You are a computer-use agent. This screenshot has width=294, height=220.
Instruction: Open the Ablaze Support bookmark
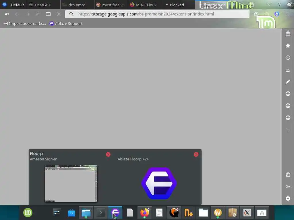tap(66, 23)
